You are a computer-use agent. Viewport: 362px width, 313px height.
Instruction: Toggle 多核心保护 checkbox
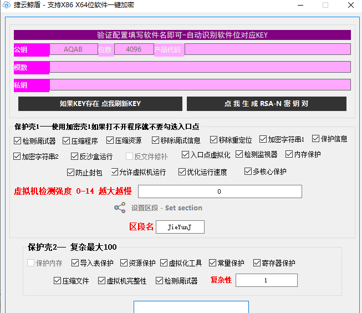pyautogui.click(x=248, y=171)
